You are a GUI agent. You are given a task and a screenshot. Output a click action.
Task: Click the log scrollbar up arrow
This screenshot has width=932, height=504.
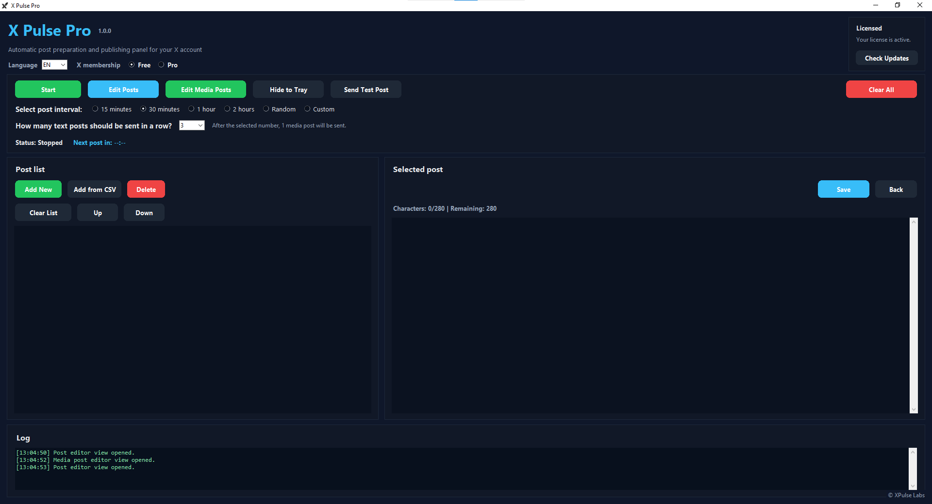[x=913, y=452]
